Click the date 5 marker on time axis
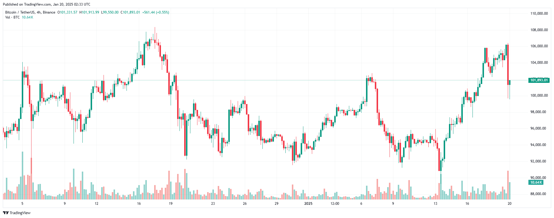The width and height of the screenshot is (554, 218). click(x=22, y=204)
